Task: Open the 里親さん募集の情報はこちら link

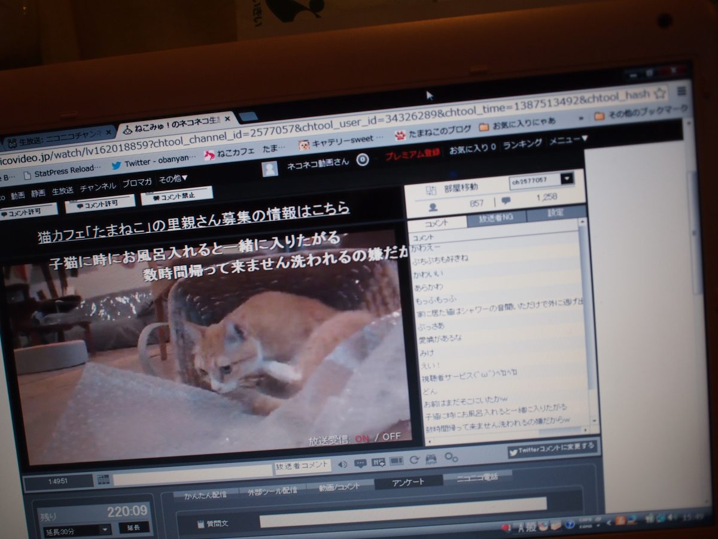Action: coord(194,222)
